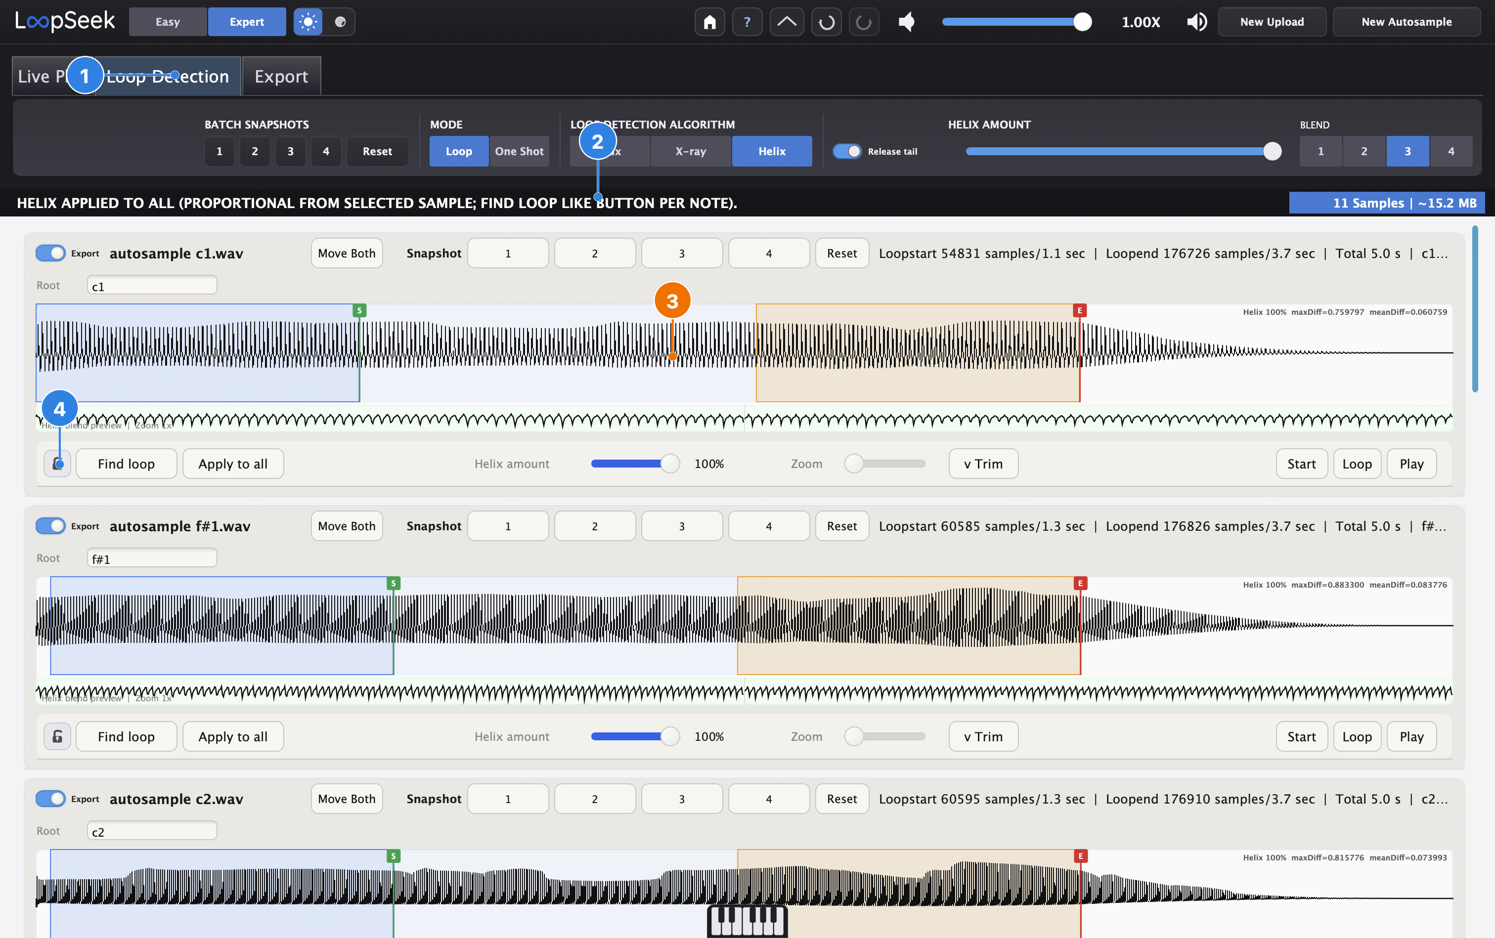Click the upward chevron collapse icon

point(786,22)
